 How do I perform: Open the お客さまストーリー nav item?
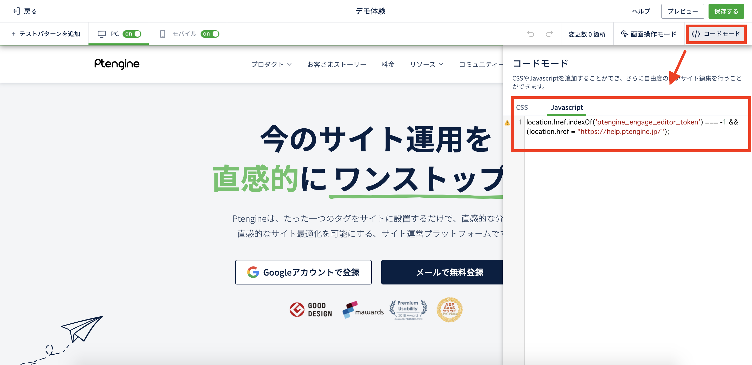pyautogui.click(x=336, y=64)
